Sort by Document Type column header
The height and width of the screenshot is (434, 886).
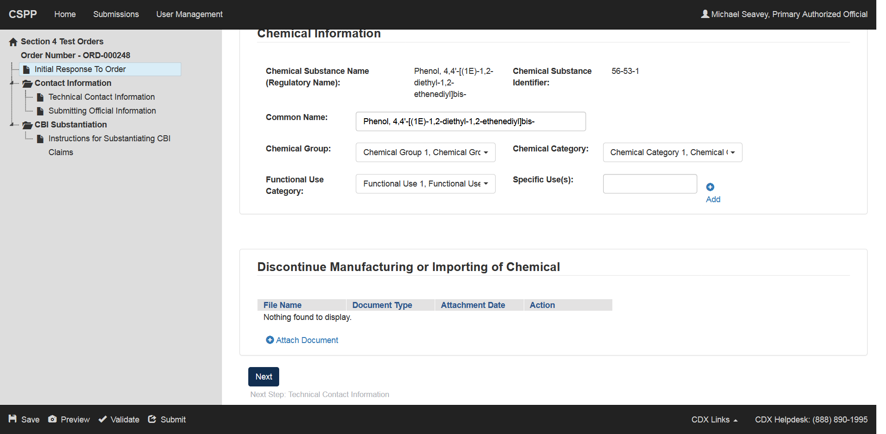tap(382, 305)
